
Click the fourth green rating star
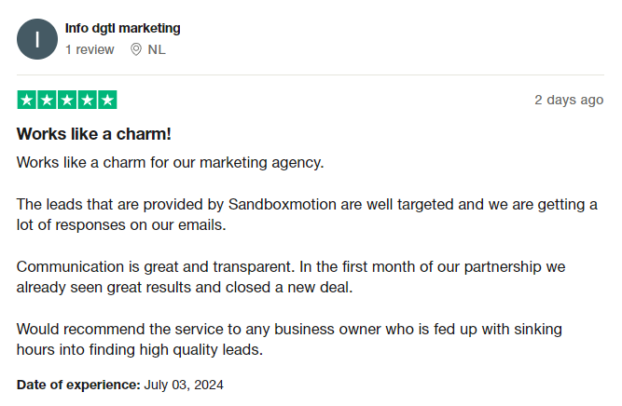[87, 100]
